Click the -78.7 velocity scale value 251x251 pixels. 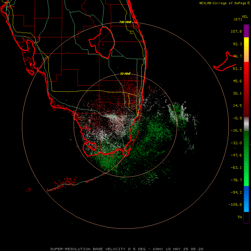click(236, 180)
